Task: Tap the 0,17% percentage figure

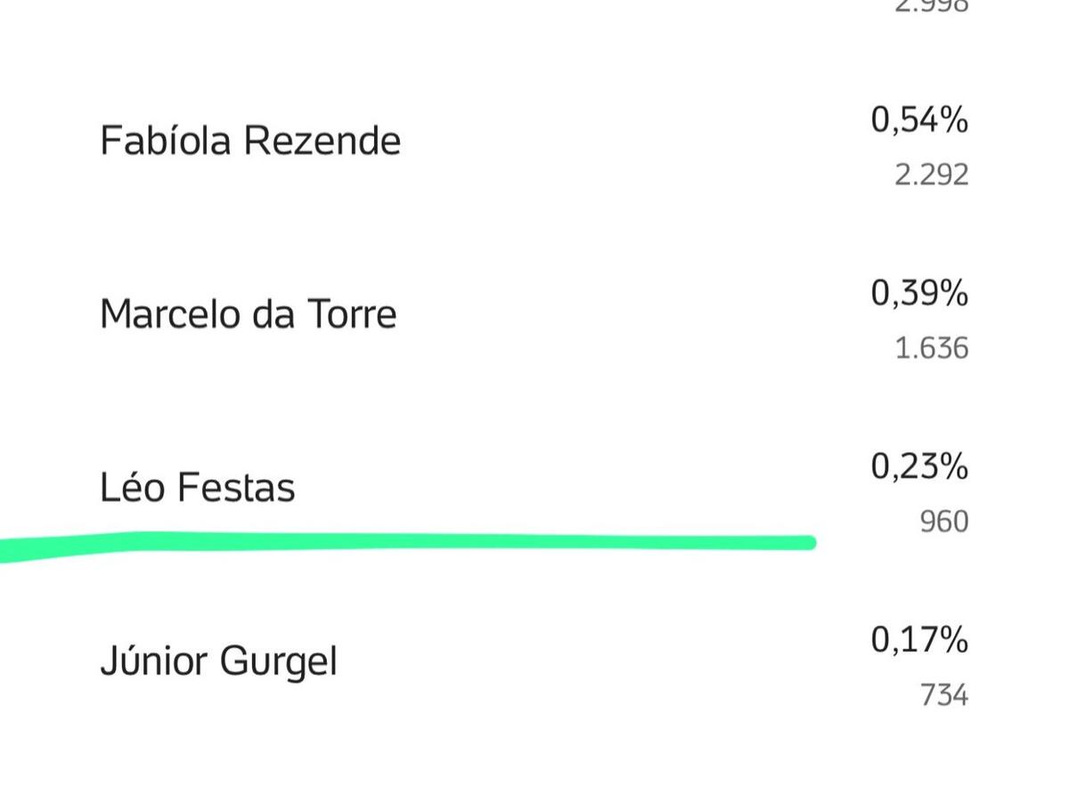Action: 919,640
